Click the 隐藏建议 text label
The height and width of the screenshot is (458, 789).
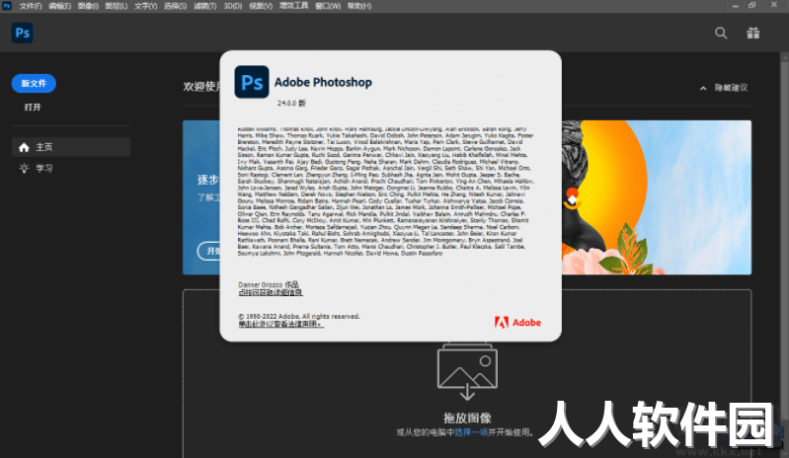click(x=731, y=88)
